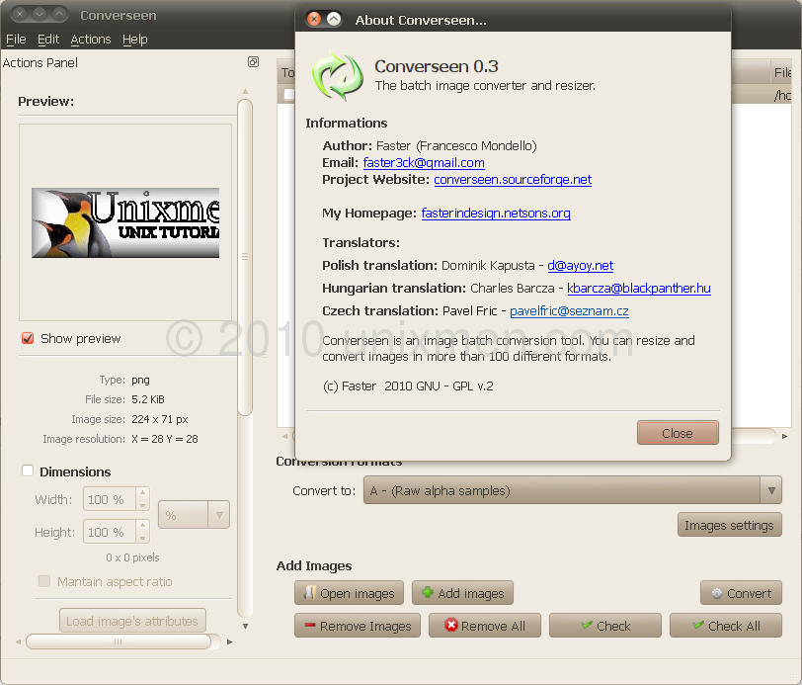Click the Convert button
The width and height of the screenshot is (802, 685).
(x=741, y=593)
